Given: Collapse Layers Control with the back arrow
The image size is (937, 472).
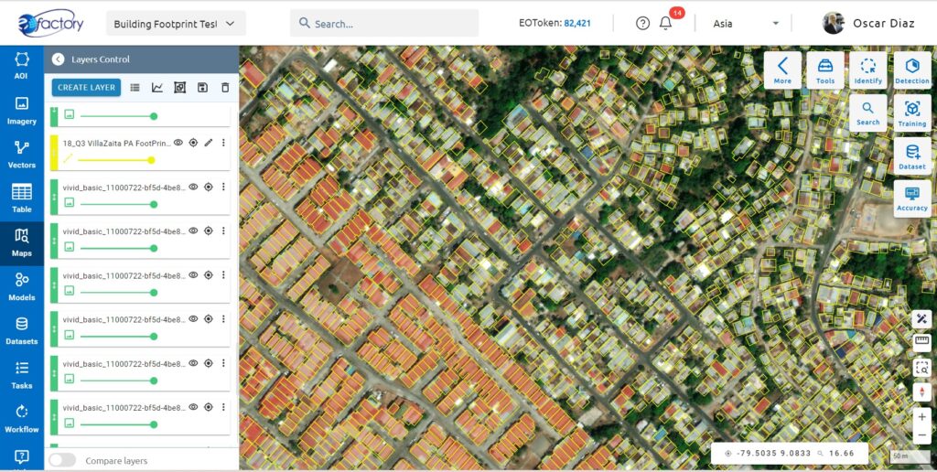Looking at the screenshot, I should tap(58, 59).
